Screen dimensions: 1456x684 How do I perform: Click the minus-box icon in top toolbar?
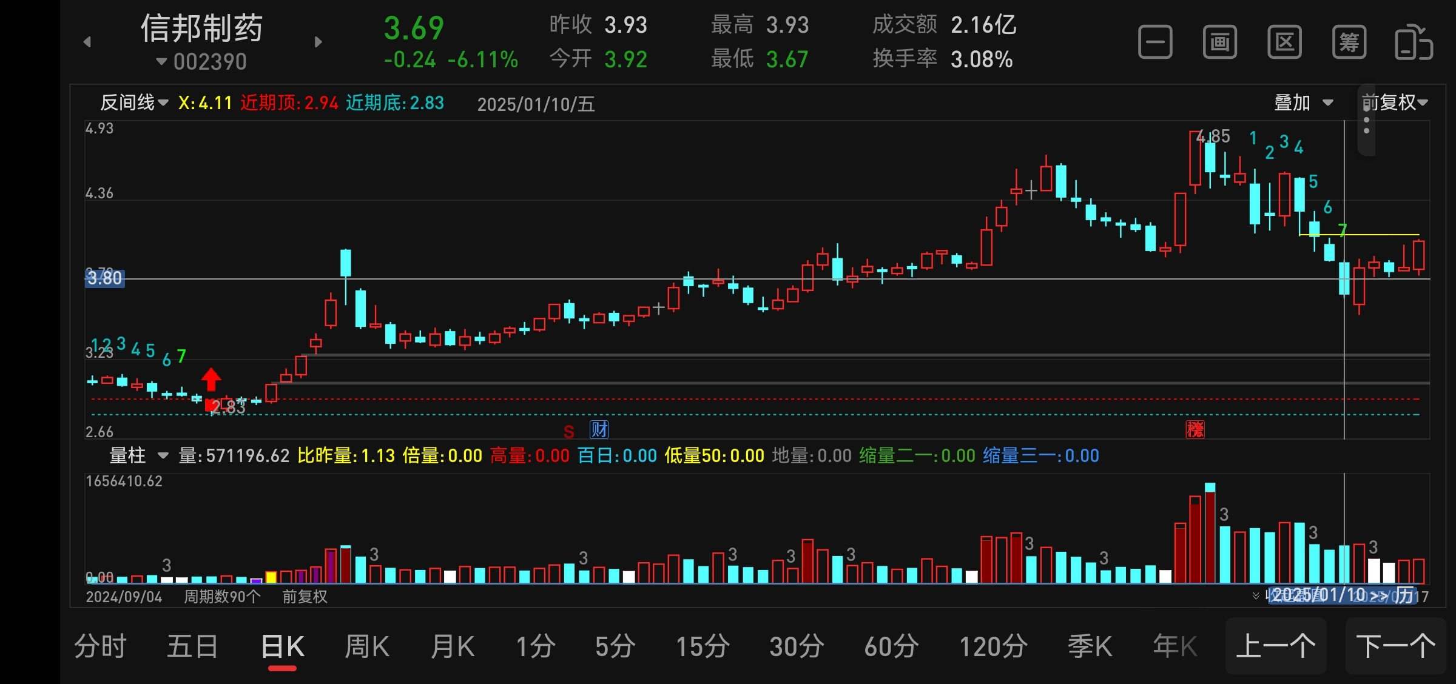pos(1155,42)
